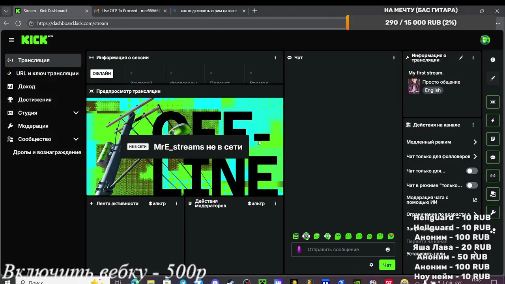This screenshot has height=284, width=505.
Task: Open the Модерация page
Action: (x=43, y=126)
